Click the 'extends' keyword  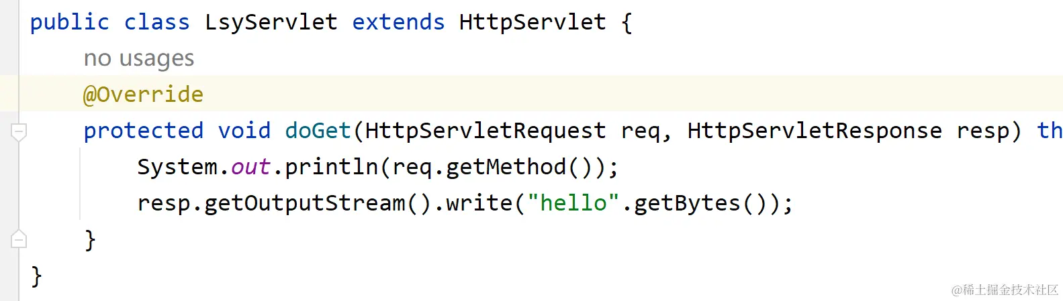click(398, 22)
